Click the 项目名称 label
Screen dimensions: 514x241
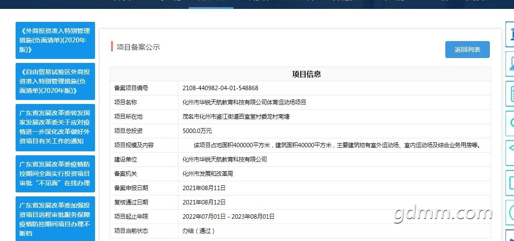[125, 102]
